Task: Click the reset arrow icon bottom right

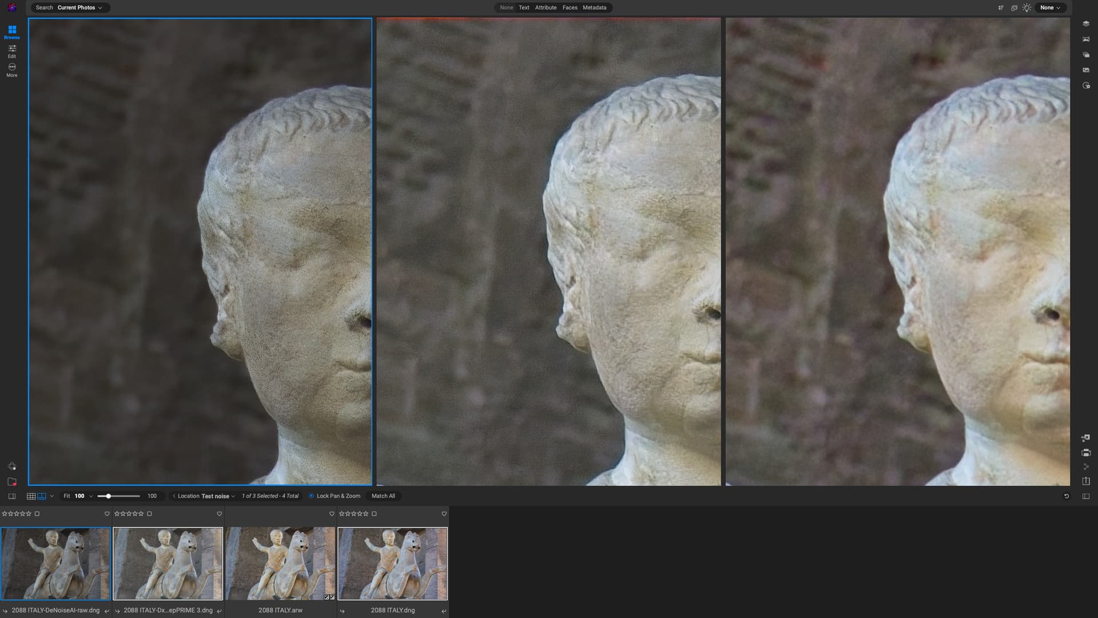Action: tap(1067, 496)
